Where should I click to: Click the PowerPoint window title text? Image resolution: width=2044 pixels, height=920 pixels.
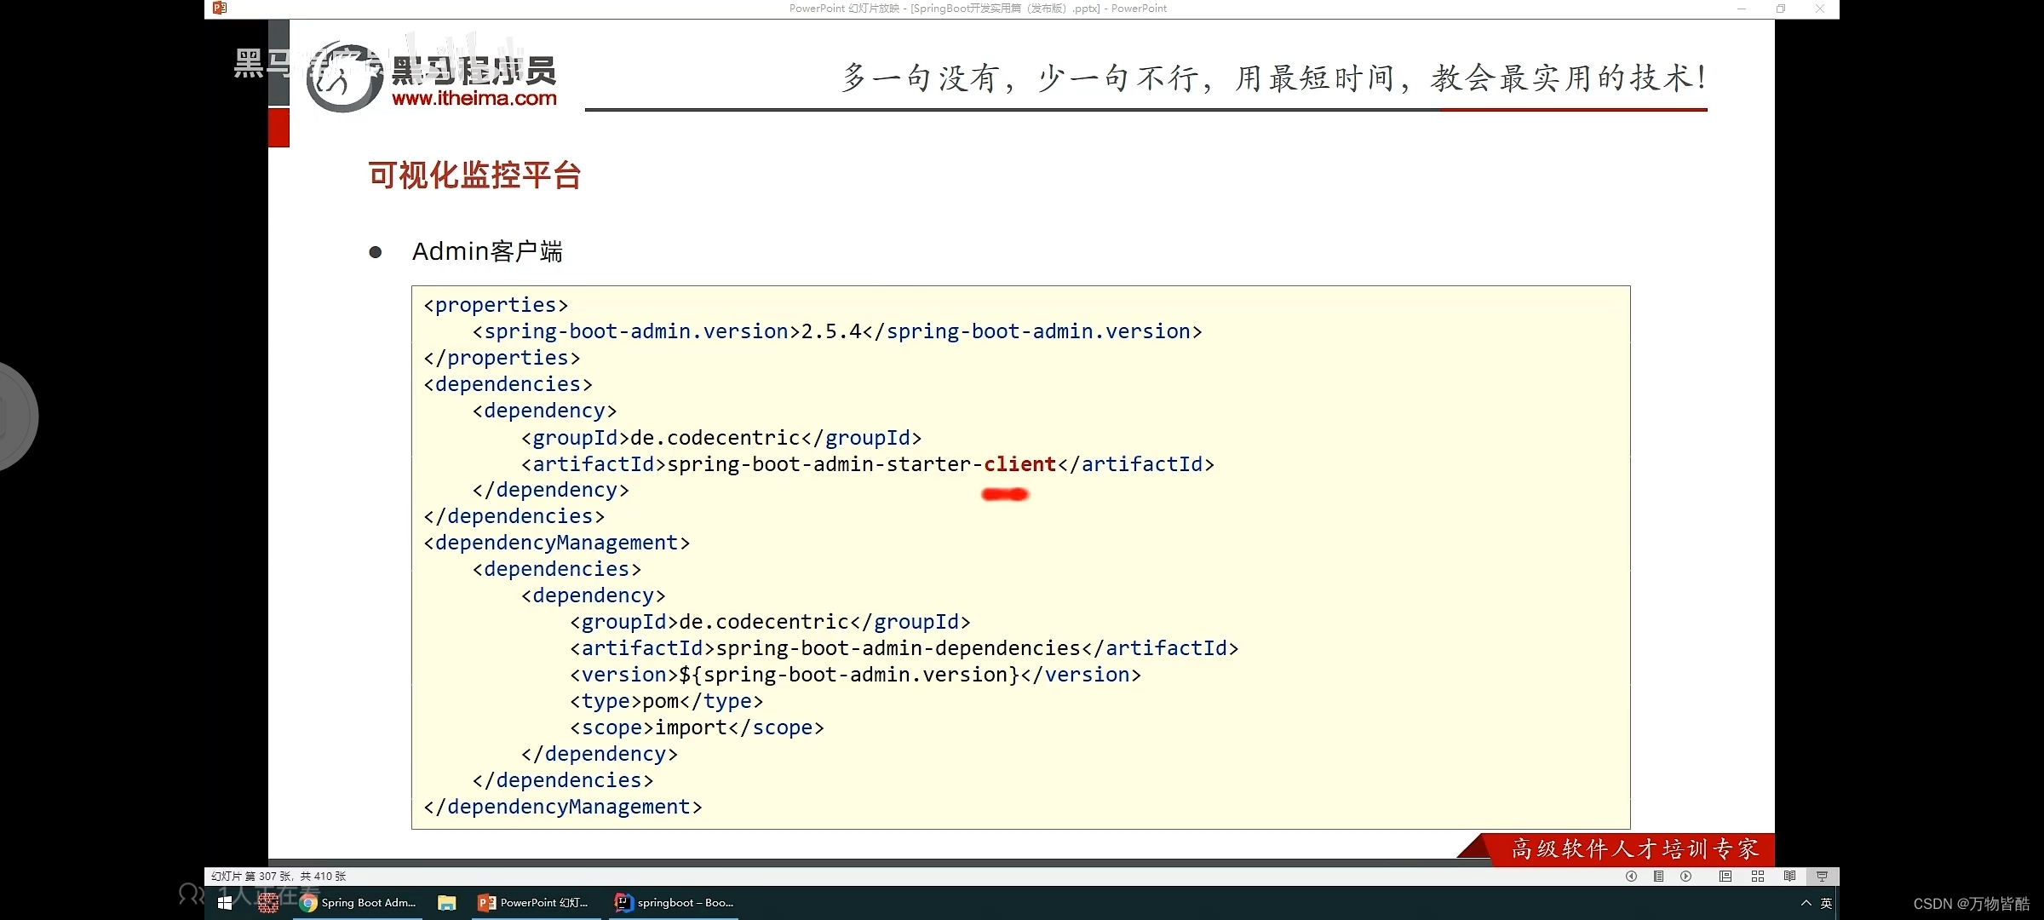point(978,9)
